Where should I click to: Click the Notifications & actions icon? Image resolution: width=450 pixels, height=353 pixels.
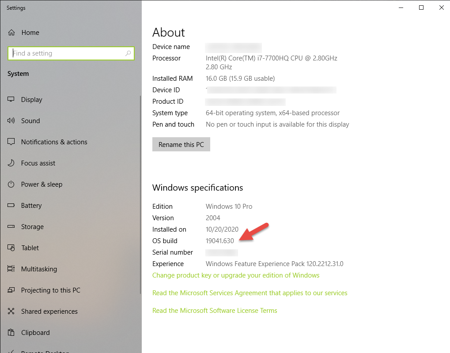[11, 142]
